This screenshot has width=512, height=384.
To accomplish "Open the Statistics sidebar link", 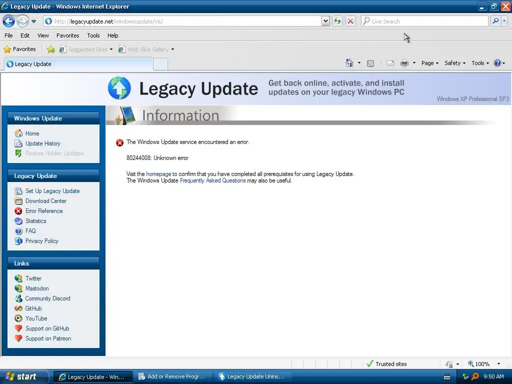I will (x=36, y=221).
